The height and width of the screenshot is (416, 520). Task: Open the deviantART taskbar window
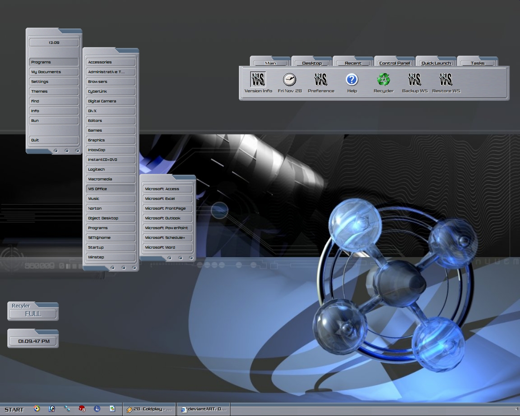coord(204,409)
